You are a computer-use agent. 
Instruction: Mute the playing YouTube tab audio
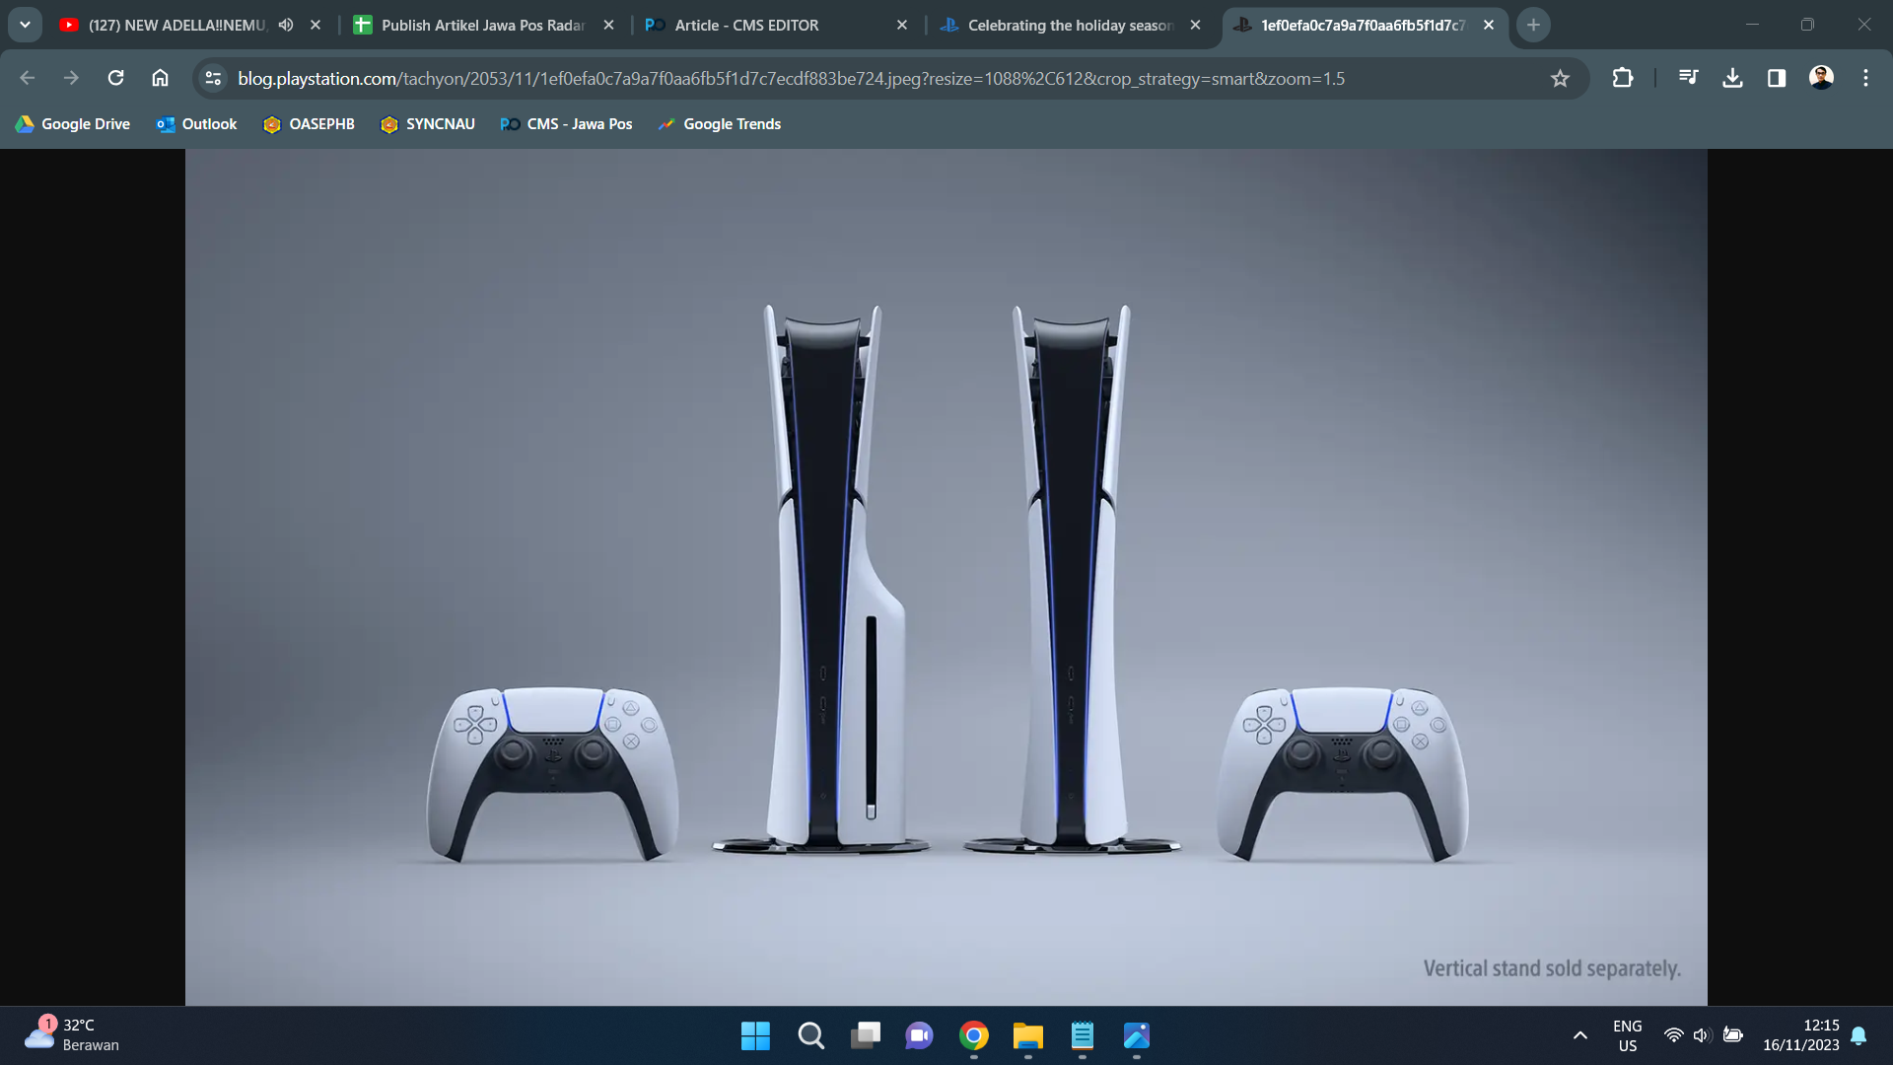pos(286,25)
